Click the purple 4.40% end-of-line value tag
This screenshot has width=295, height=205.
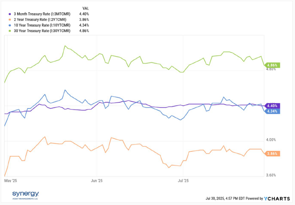pos(271,105)
